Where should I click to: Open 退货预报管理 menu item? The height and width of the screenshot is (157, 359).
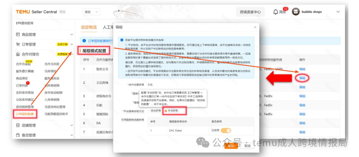click(x=25, y=107)
